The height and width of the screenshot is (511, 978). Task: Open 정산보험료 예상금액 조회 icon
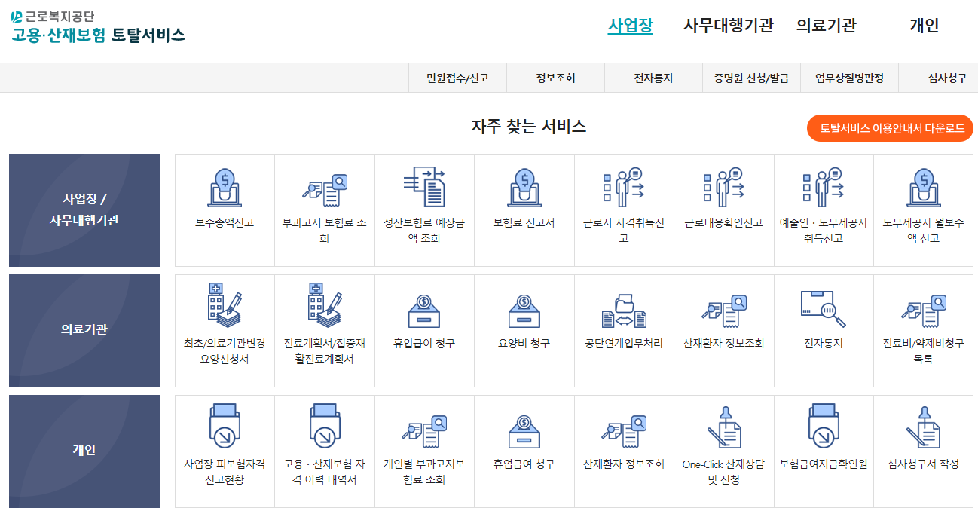(424, 187)
